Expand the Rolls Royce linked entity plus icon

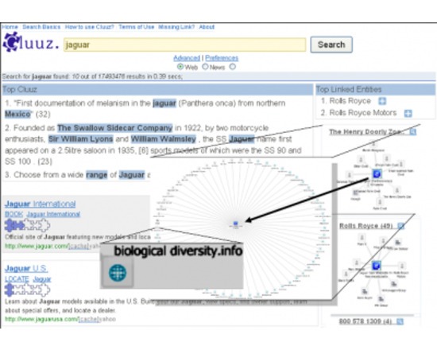pyautogui.click(x=382, y=101)
